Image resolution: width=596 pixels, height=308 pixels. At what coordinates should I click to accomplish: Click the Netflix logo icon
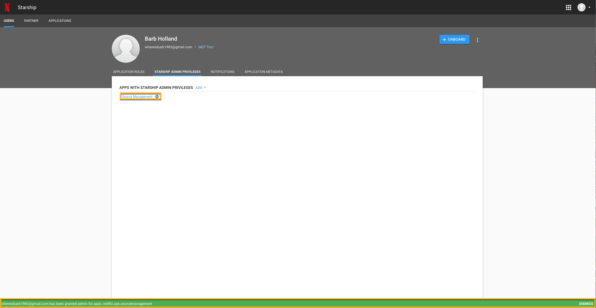tap(7, 7)
